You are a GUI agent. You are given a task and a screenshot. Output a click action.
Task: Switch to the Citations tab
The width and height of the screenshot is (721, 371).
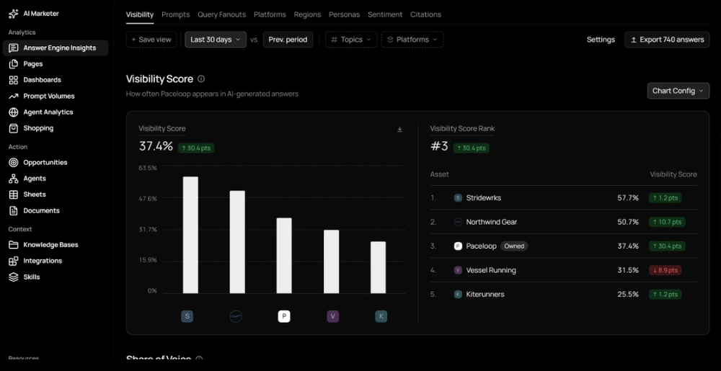coord(426,14)
